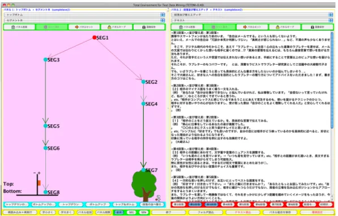Click the トップダウン button in cyan bar
338x216 pixels.
(x=71, y=204)
